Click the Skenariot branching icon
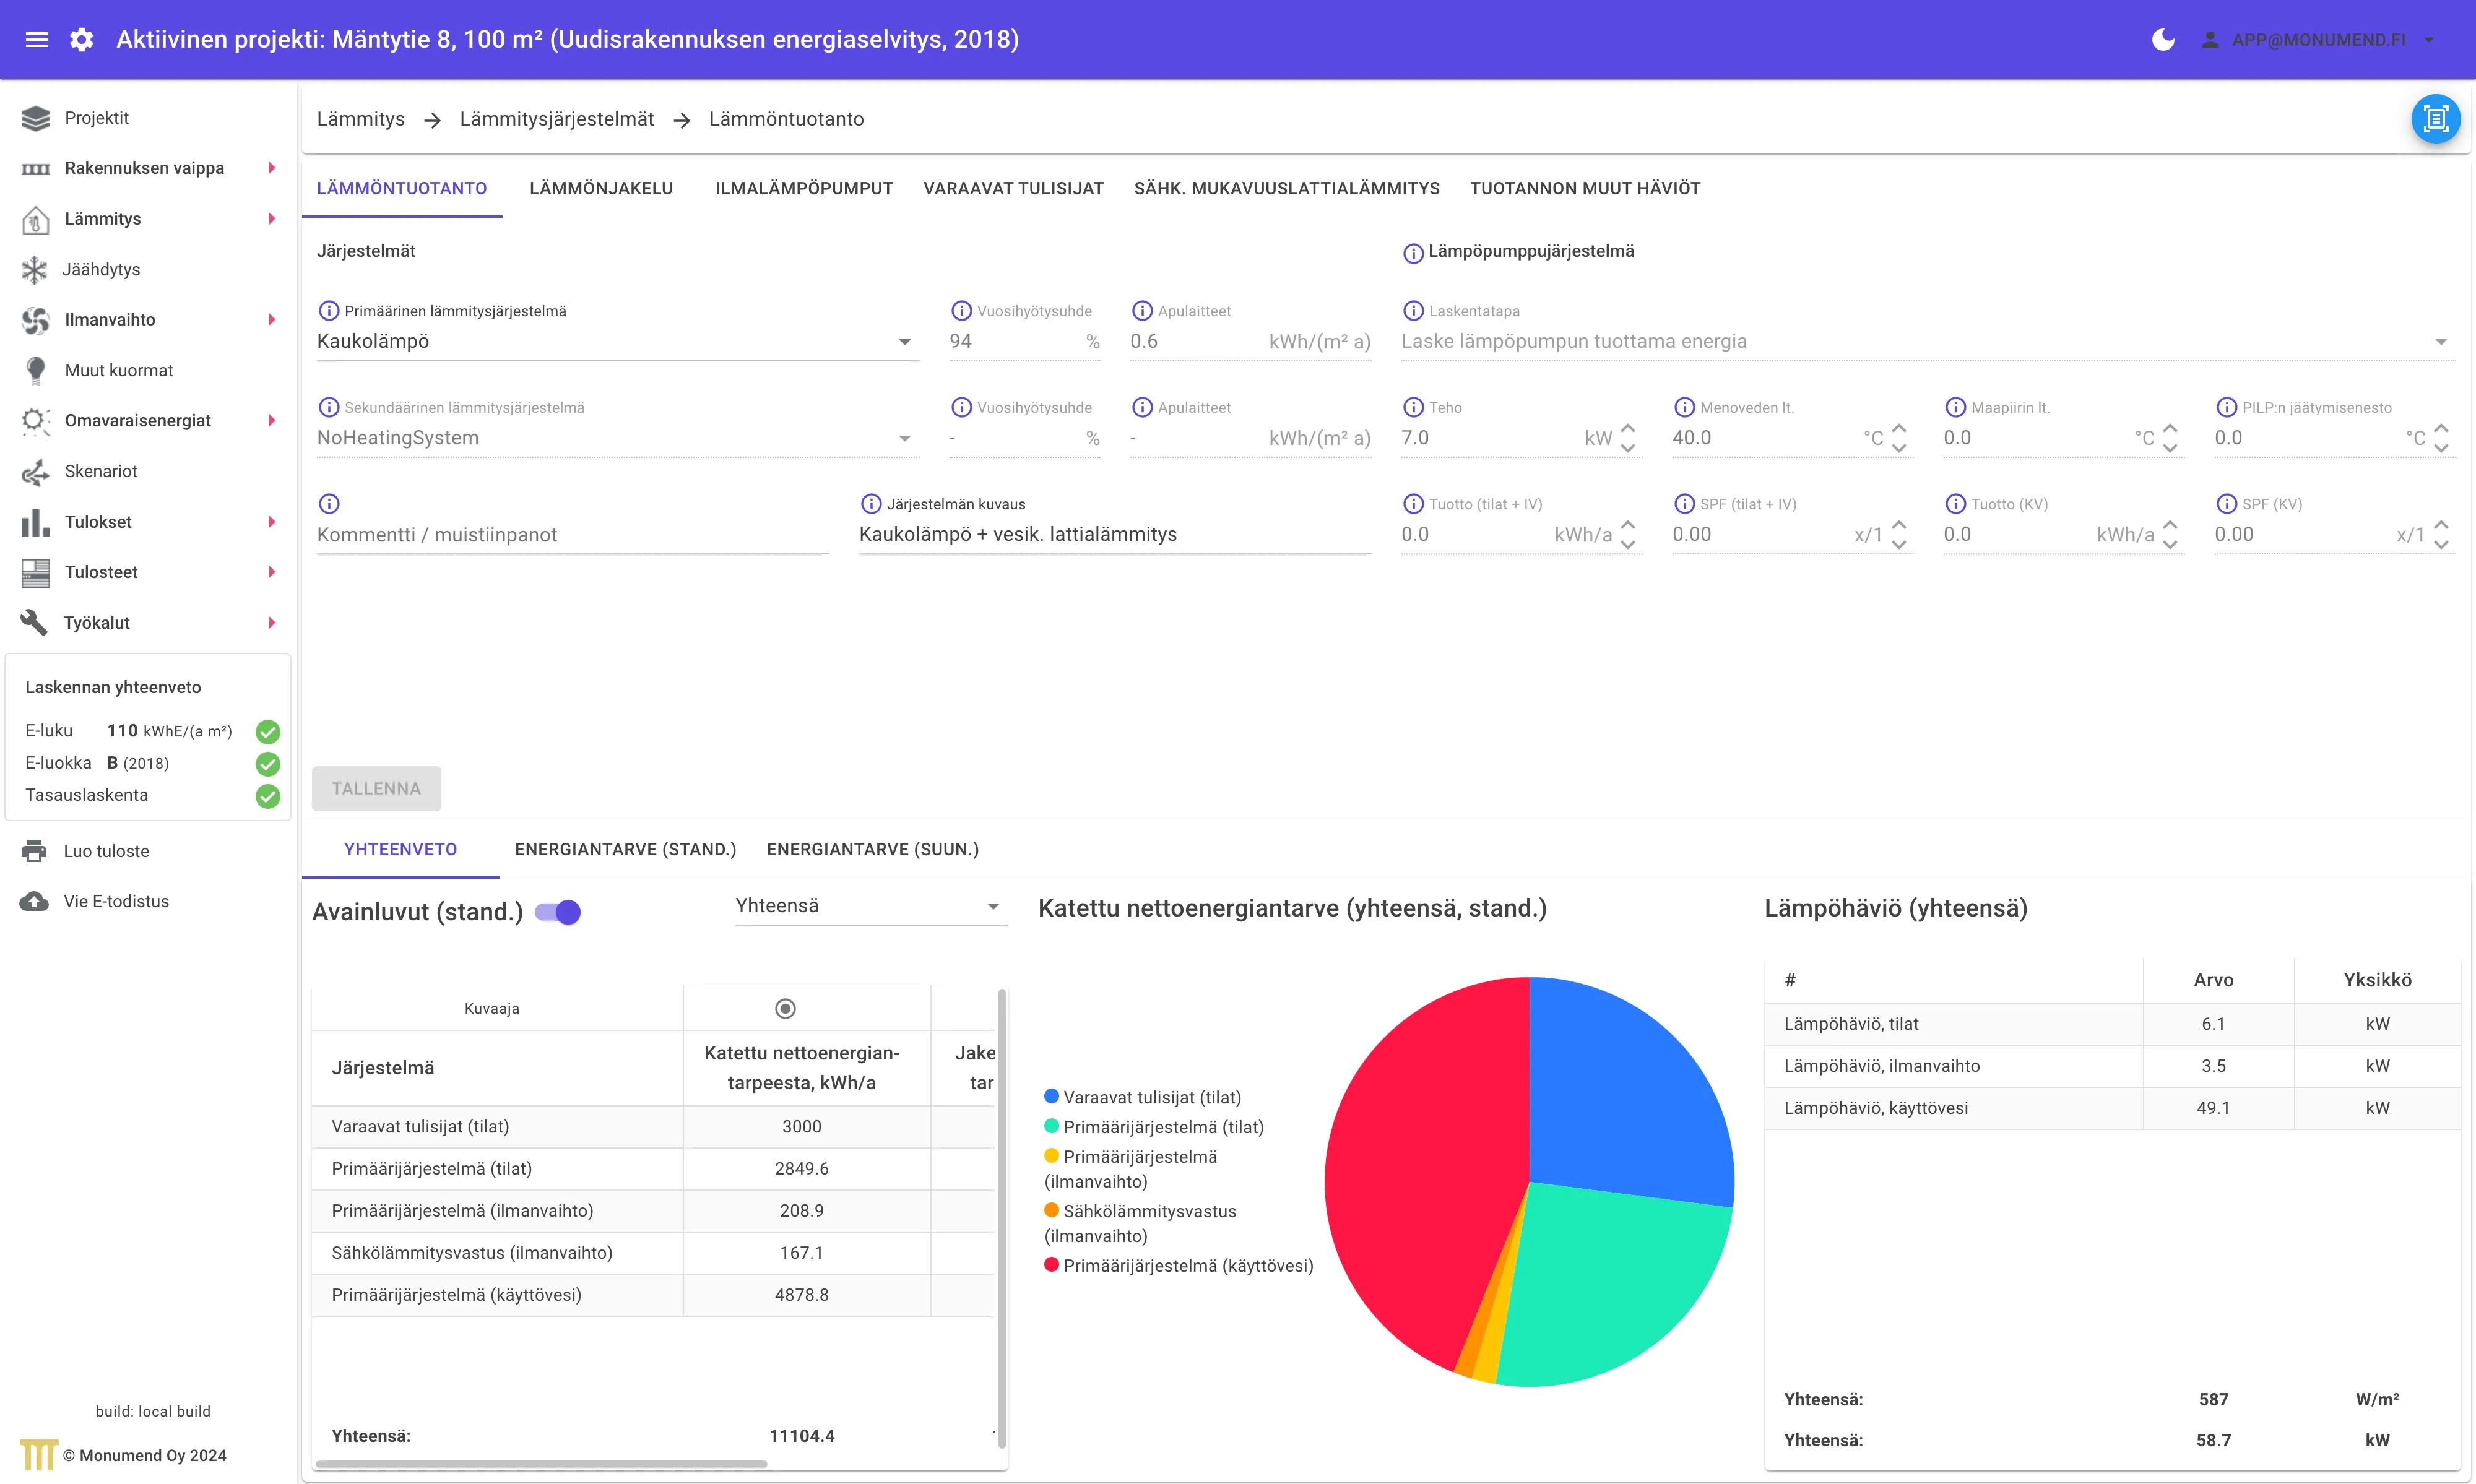 click(35, 472)
